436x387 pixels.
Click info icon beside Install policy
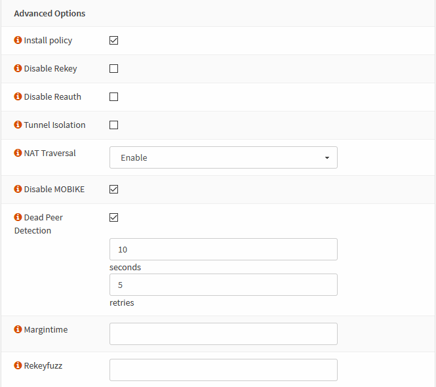click(x=18, y=40)
